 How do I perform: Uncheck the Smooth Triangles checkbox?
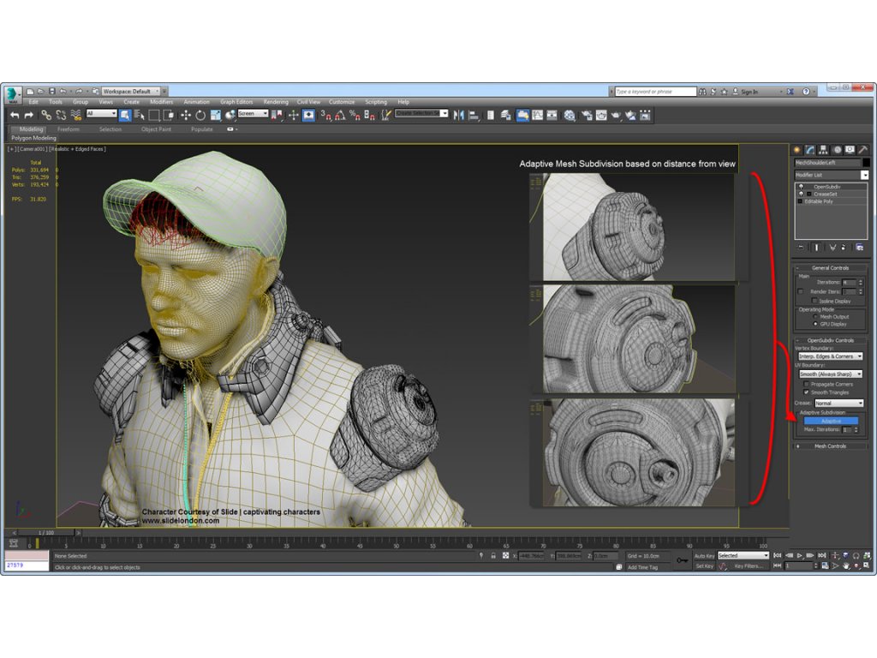(x=806, y=392)
